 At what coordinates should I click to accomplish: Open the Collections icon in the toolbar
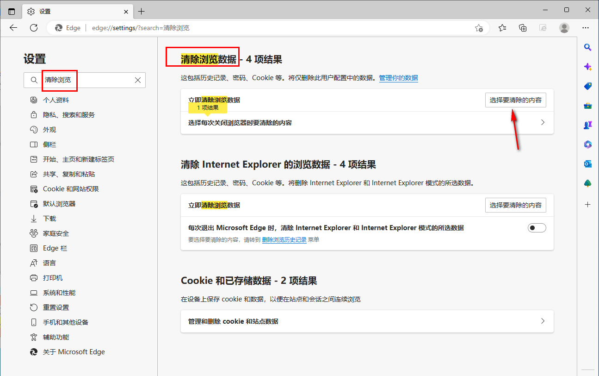pos(523,28)
